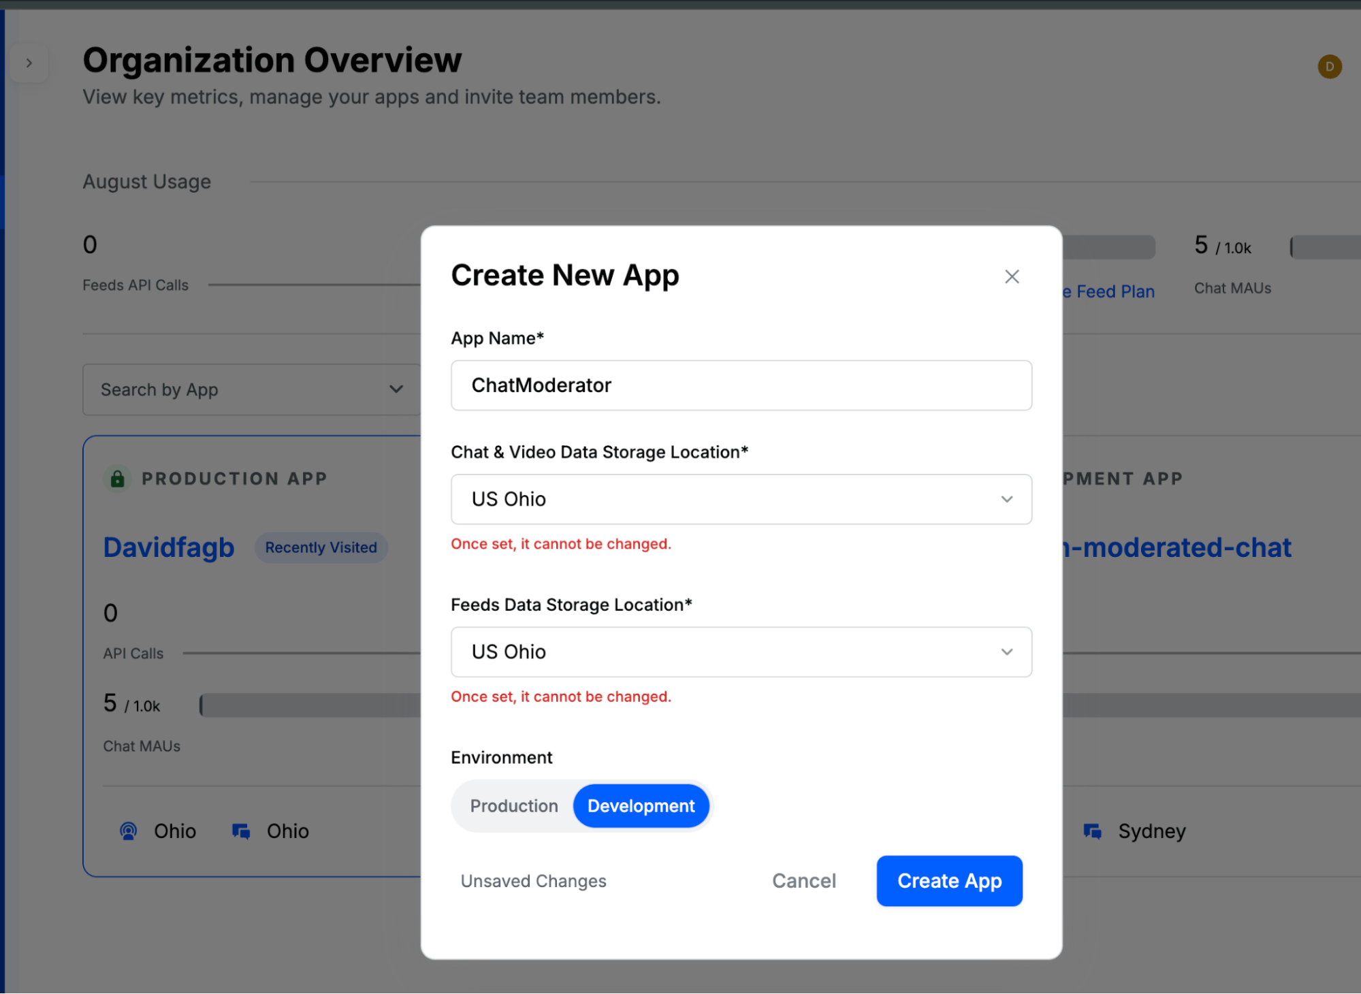Open Feeds Data Storage Location dropdown
Viewport: 1361px width, 994px height.
[x=741, y=652]
